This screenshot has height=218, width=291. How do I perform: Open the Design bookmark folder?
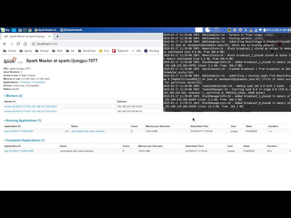pos(42,51)
